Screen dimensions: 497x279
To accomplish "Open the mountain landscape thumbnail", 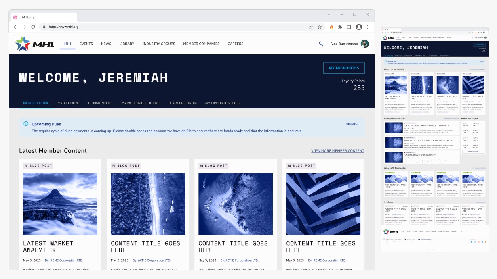I will pyautogui.click(x=60, y=204).
